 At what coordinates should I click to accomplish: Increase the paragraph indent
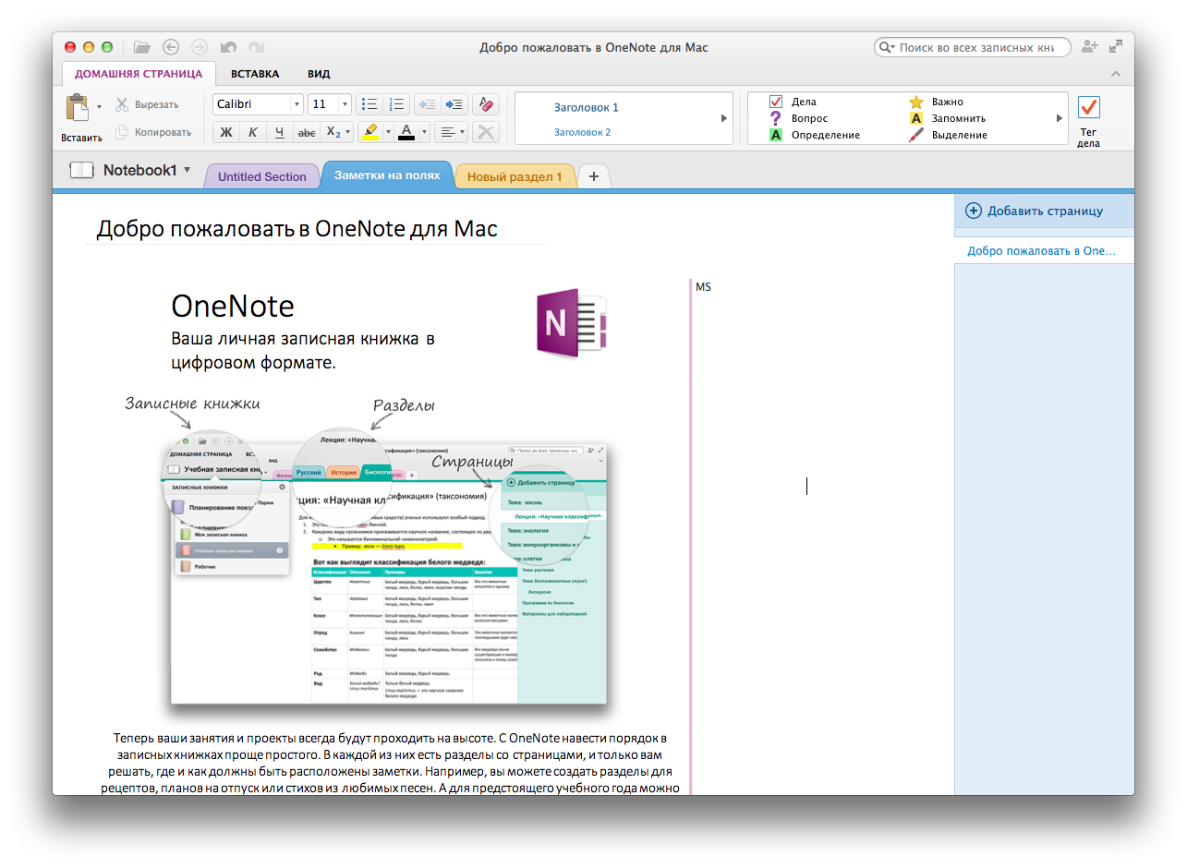pyautogui.click(x=454, y=104)
